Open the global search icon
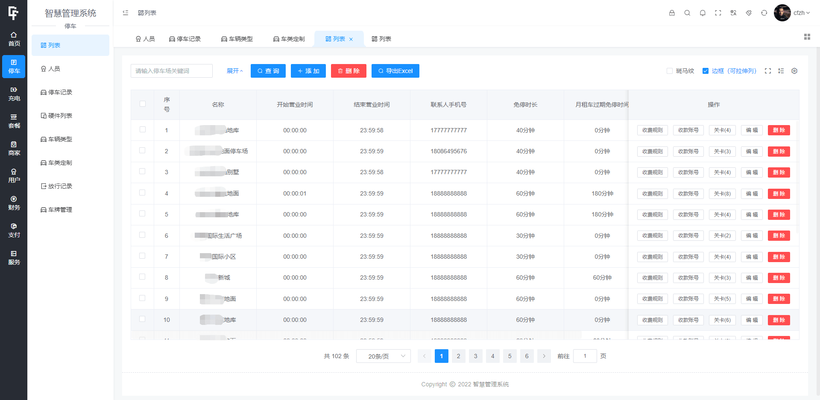Viewport: 820px width, 400px height. point(687,13)
